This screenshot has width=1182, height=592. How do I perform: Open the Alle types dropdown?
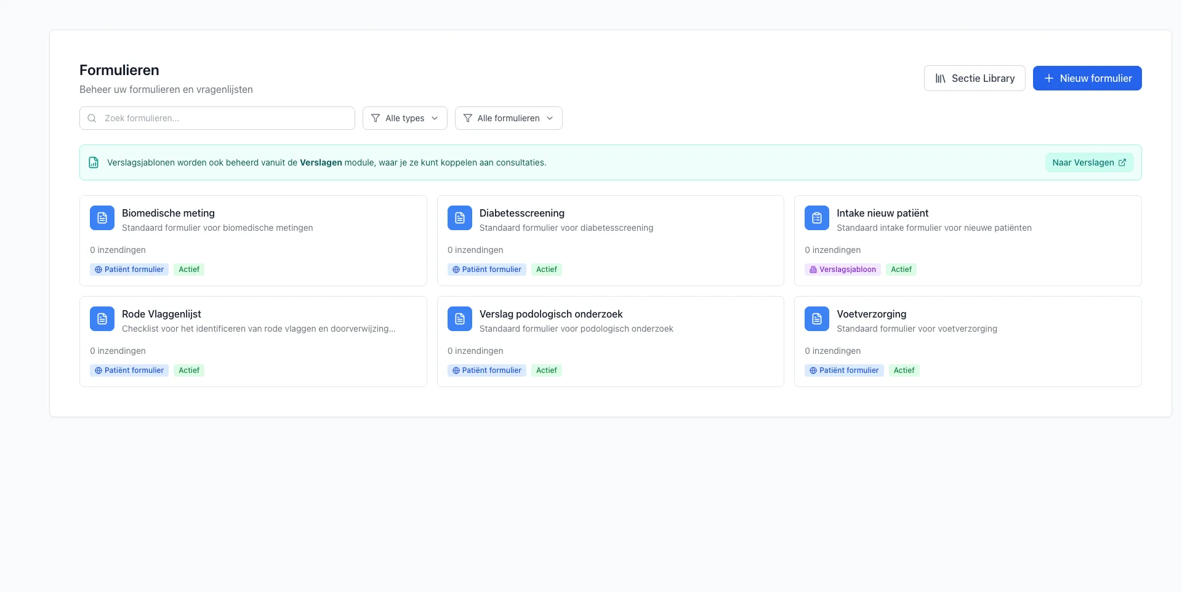[405, 118]
